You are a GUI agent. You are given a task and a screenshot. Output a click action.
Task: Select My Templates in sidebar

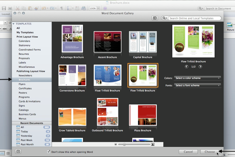(x=25, y=33)
